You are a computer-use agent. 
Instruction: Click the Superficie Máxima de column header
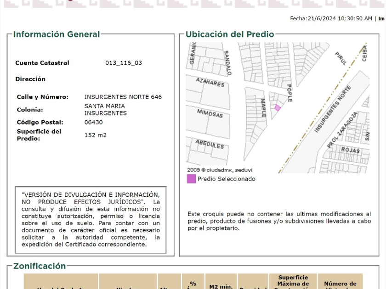293,281
